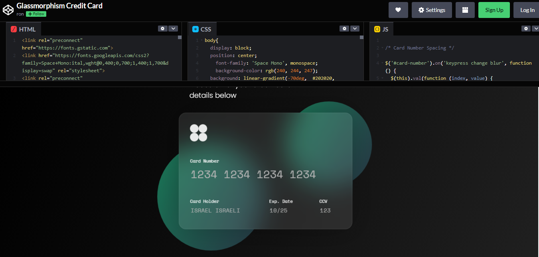Expand the CSS panel dropdown chevron
Screen dimensions: 539x257
pos(355,28)
